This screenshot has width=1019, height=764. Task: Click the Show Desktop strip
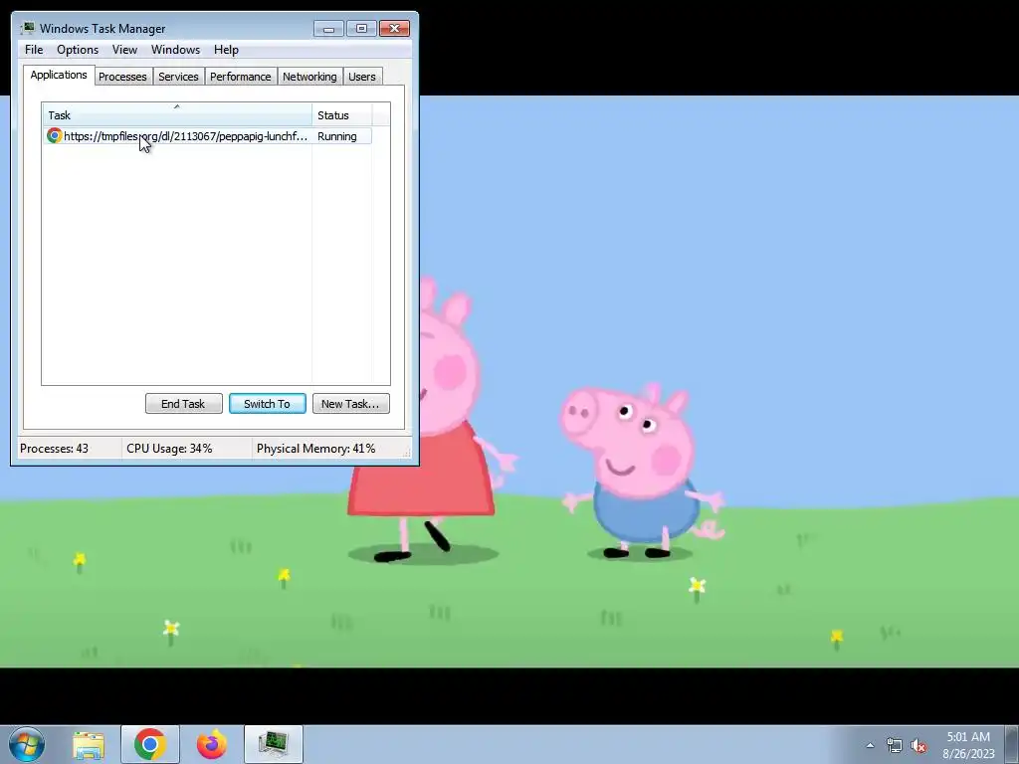pos(1012,744)
